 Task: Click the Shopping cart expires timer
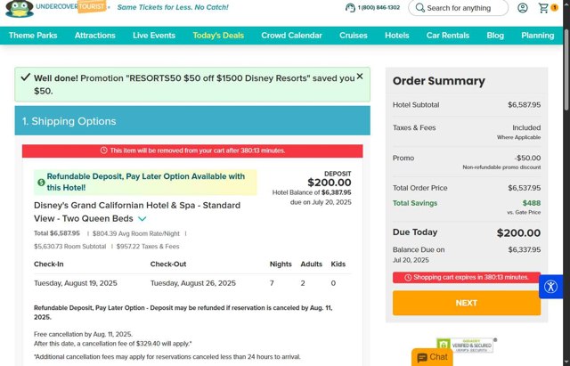point(467,277)
